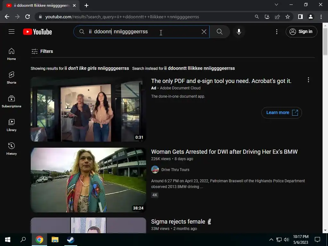The image size is (328, 246).
Task: Open the Windows notification center
Action: coord(317,240)
